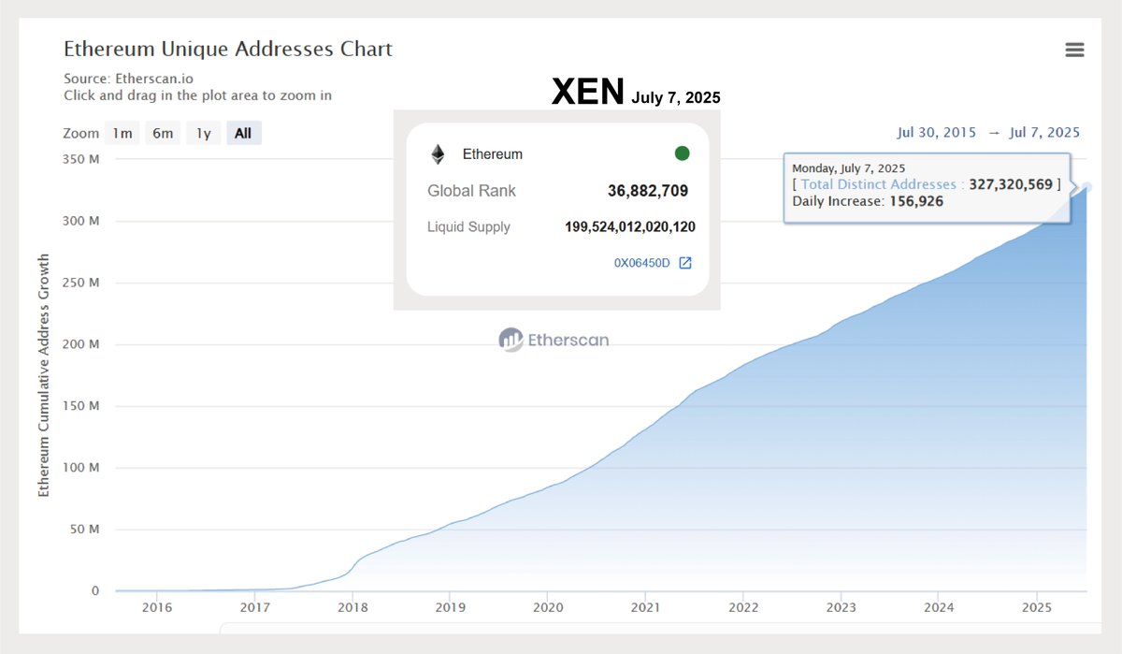Select the All zoom range
1122x654 pixels.
(x=243, y=133)
